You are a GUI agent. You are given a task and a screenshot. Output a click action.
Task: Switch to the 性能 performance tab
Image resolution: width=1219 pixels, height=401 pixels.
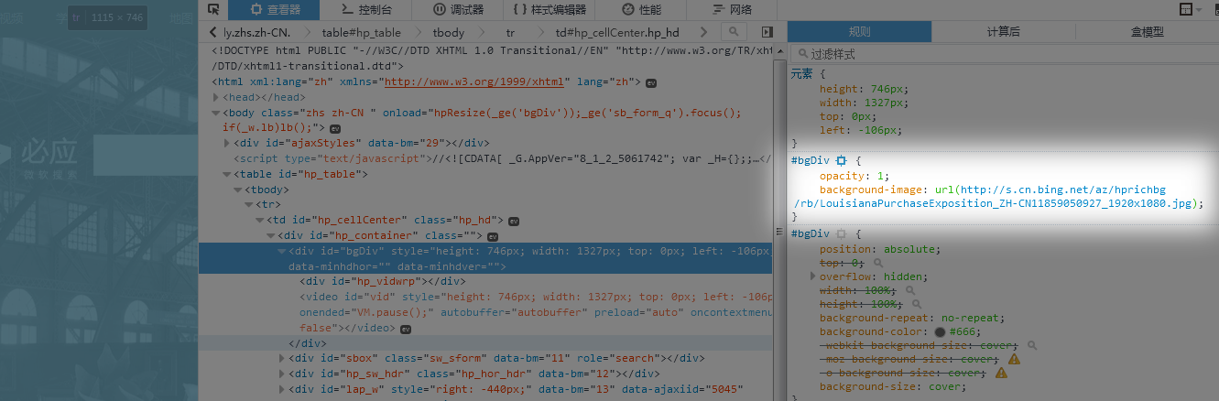pyautogui.click(x=641, y=10)
